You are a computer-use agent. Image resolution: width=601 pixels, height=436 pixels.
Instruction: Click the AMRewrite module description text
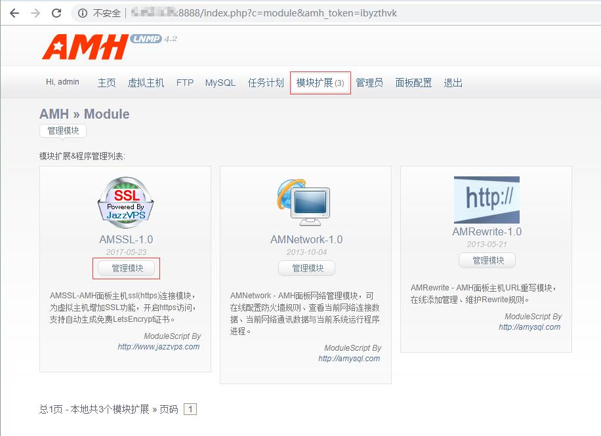pos(484,294)
